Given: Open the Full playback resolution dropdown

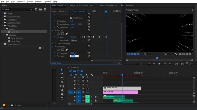Looking at the screenshot, I should (167, 54).
